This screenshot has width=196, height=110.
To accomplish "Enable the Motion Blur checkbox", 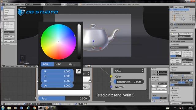I will point(173,98).
